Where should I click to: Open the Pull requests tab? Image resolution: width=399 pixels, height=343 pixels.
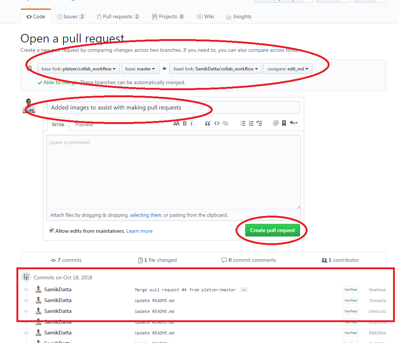[118, 16]
